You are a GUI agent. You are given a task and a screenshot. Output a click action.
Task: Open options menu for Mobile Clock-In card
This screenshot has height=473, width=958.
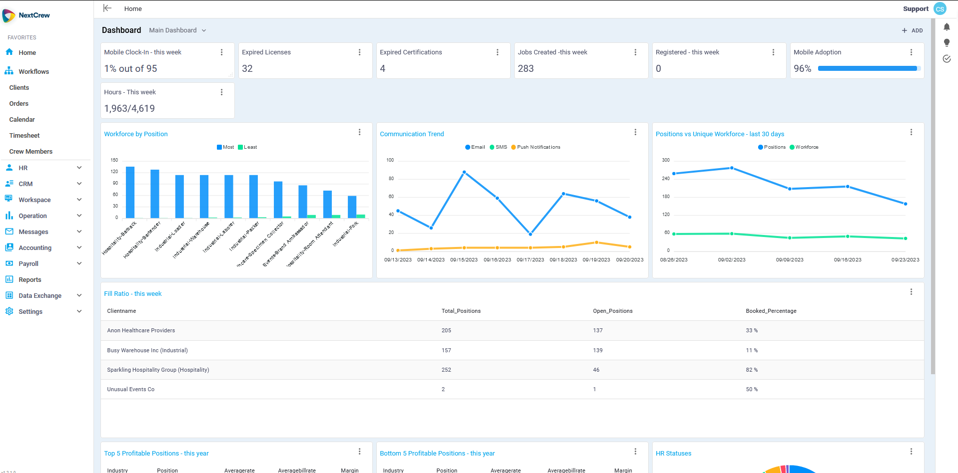tap(222, 52)
